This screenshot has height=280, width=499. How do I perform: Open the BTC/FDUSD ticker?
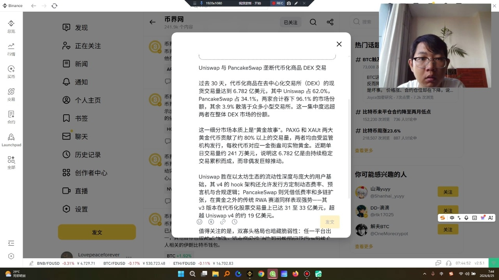134,263
